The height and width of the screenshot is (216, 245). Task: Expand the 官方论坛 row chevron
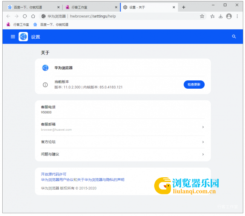pyautogui.click(x=203, y=142)
